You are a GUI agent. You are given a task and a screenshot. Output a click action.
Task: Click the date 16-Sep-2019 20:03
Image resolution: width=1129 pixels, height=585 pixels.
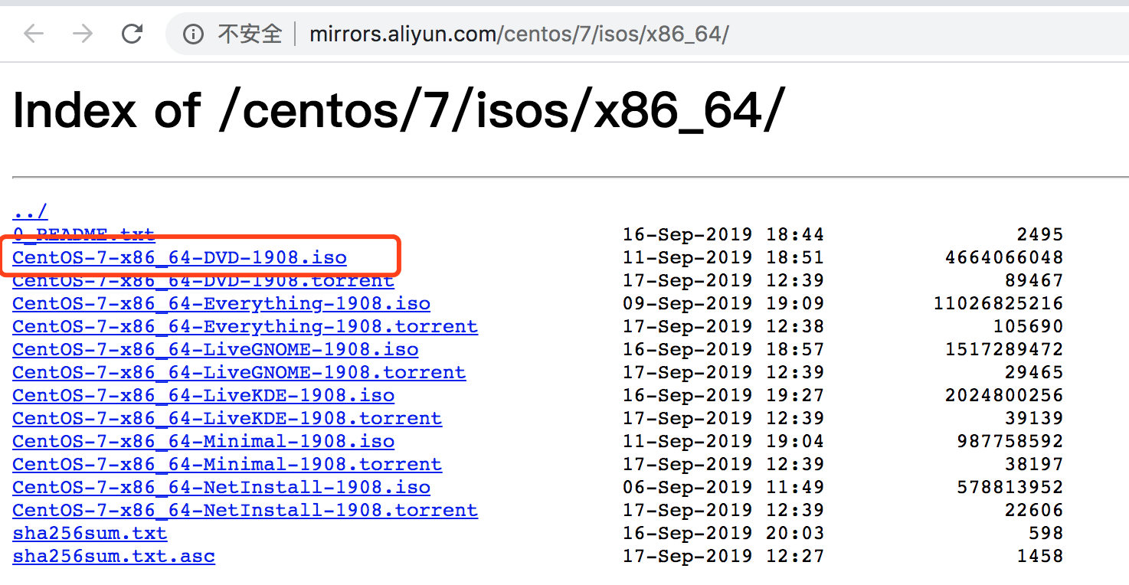pyautogui.click(x=723, y=533)
